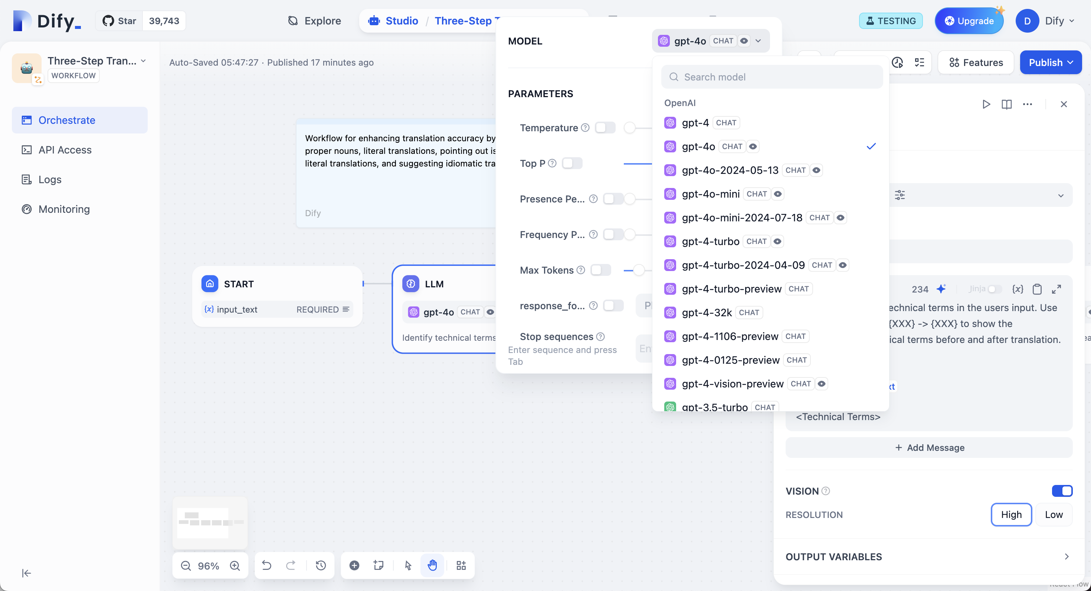The image size is (1091, 591).
Task: Disable the VISION toggle
Action: pos(1062,491)
